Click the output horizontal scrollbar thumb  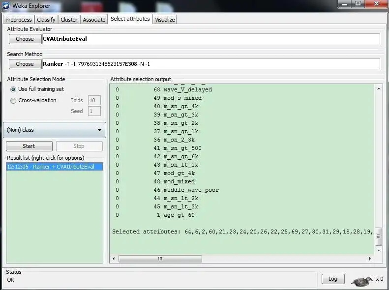(160, 259)
